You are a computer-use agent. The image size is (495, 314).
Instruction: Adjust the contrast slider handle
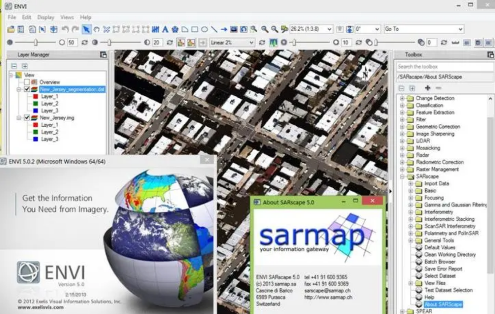click(109, 42)
